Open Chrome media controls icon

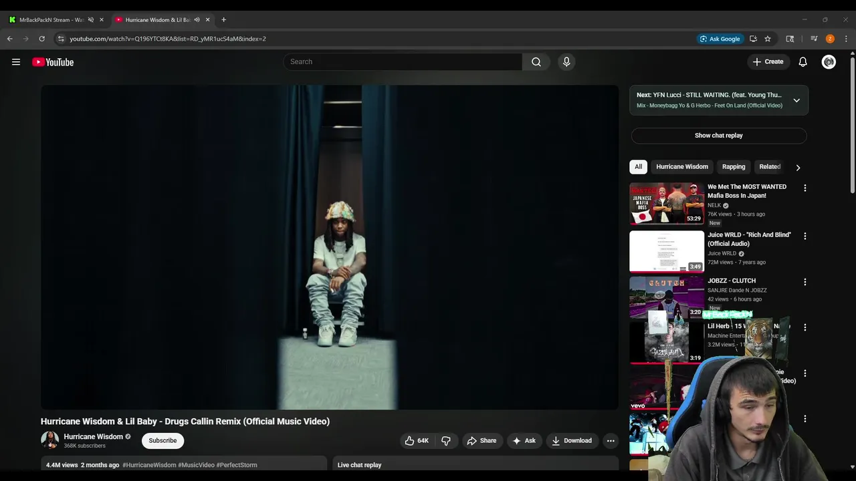(x=814, y=39)
